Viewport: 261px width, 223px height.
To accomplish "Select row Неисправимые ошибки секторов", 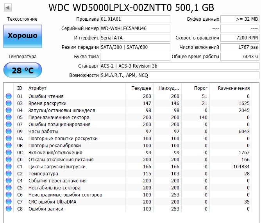I will pyautogui.click(x=127, y=194).
